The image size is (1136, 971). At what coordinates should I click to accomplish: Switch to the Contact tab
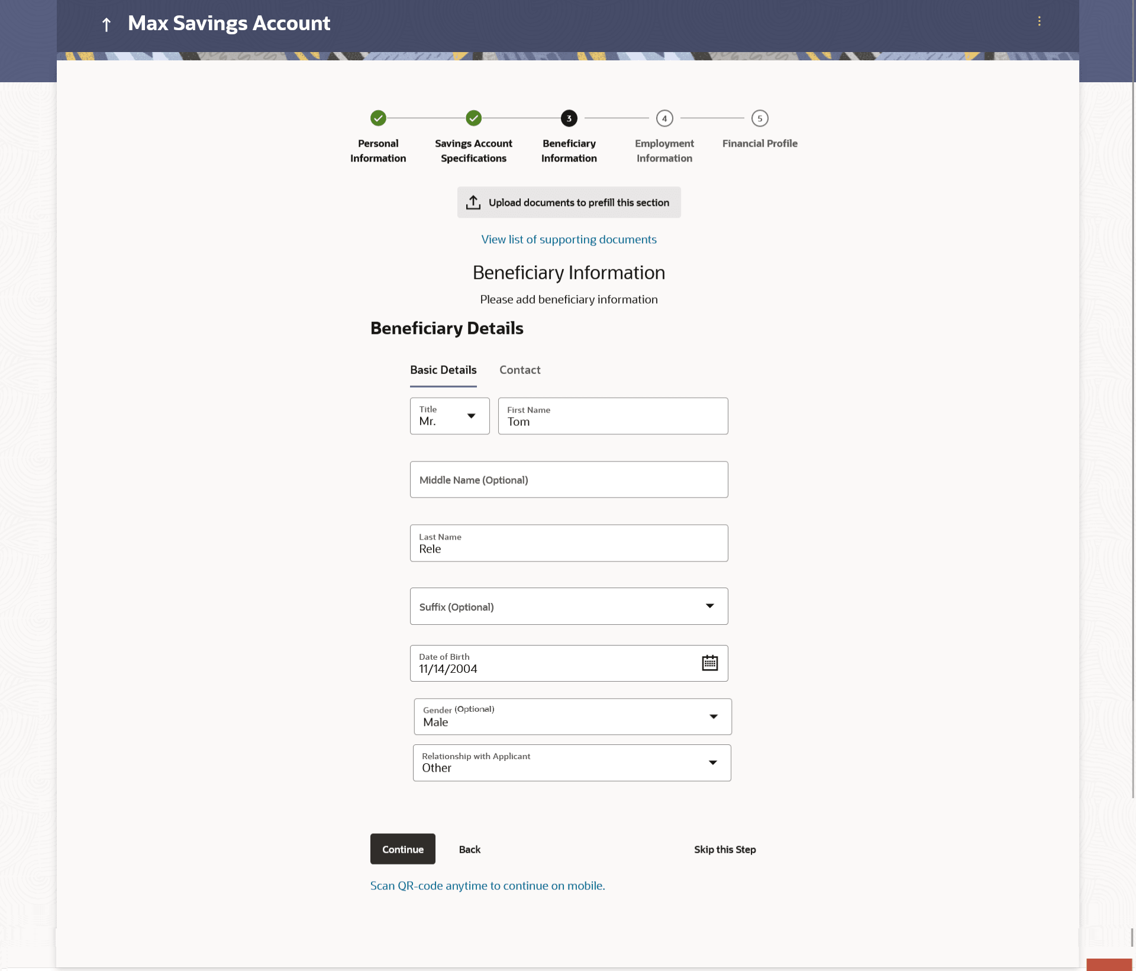click(519, 370)
